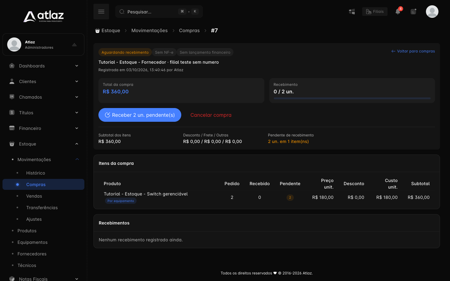Click the Movimentações breadcrumb link

coord(149,31)
